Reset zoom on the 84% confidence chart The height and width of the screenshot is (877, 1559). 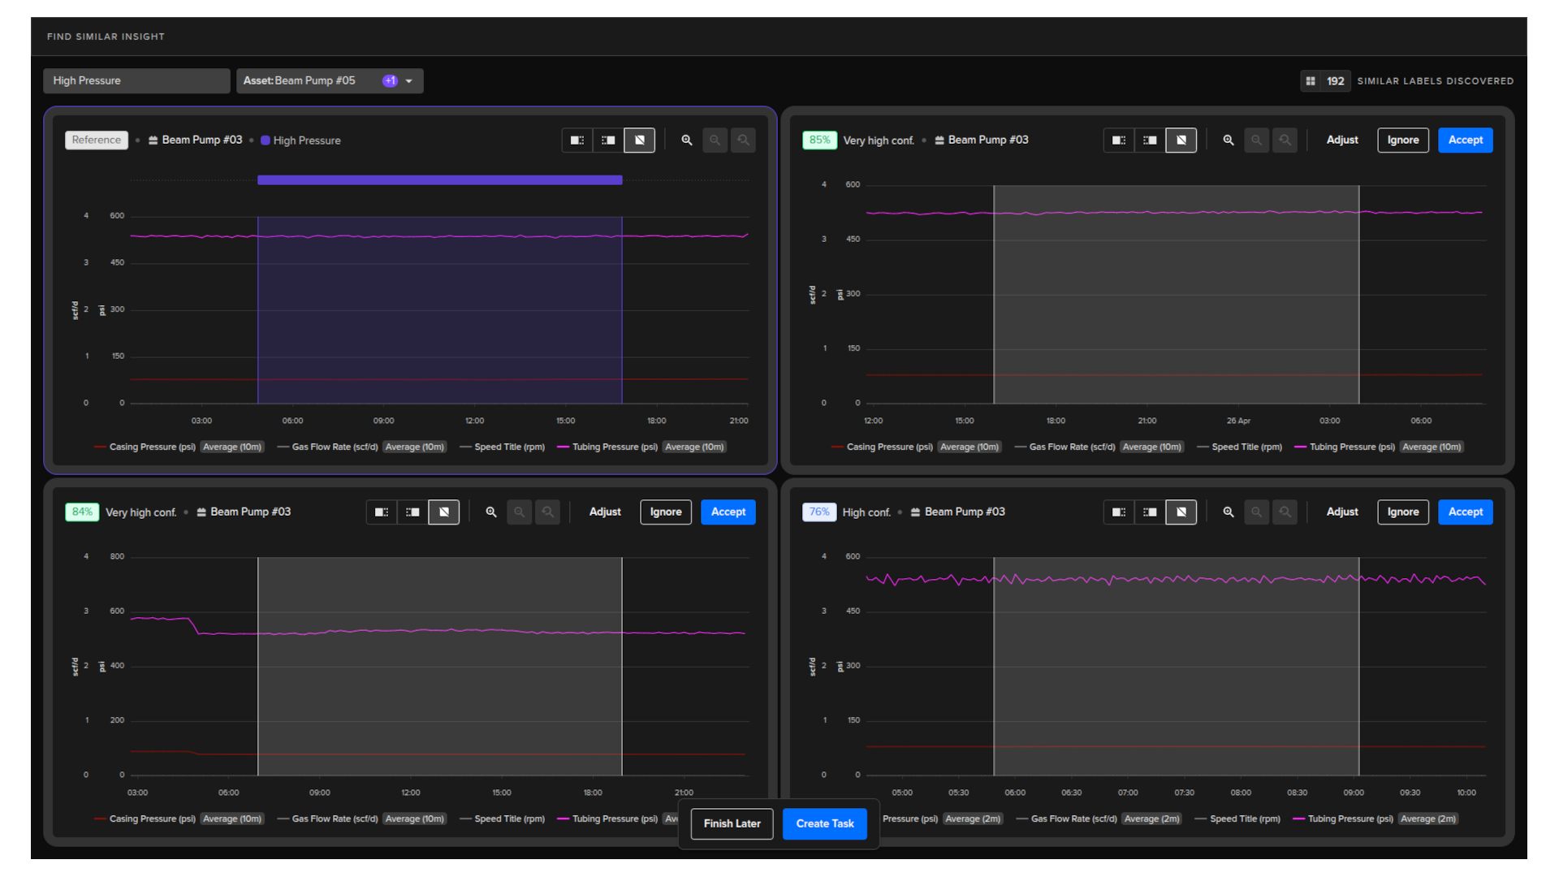click(x=548, y=512)
